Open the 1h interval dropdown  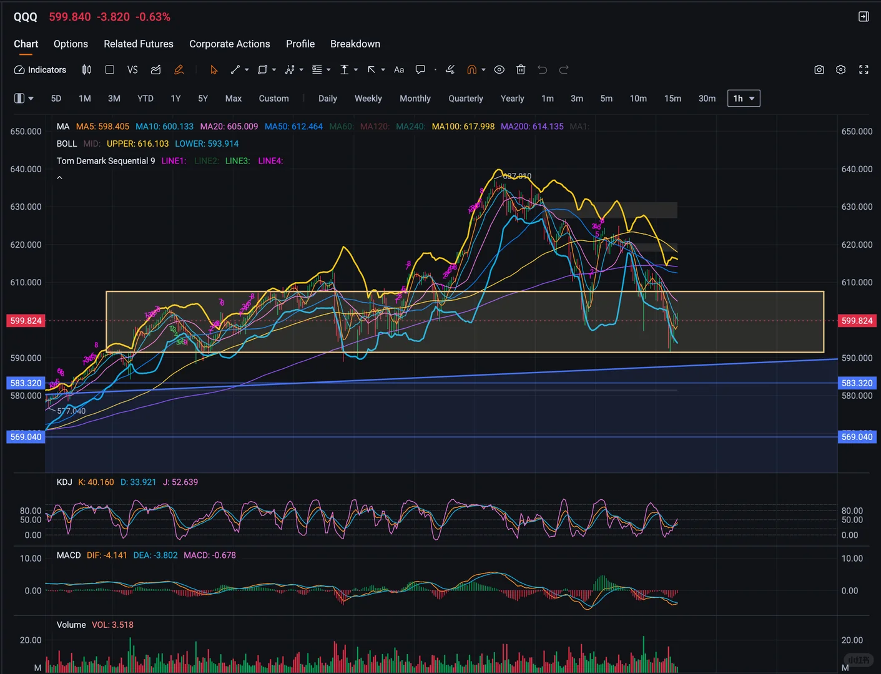744,99
